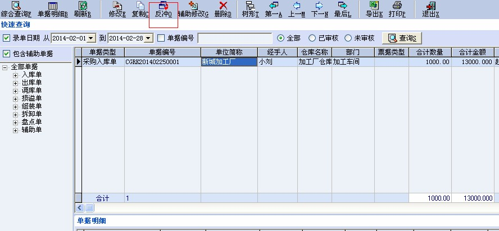Open the start date 2014-02-01 dropdown
Image resolution: width=499 pixels, height=231 pixels.
point(92,38)
